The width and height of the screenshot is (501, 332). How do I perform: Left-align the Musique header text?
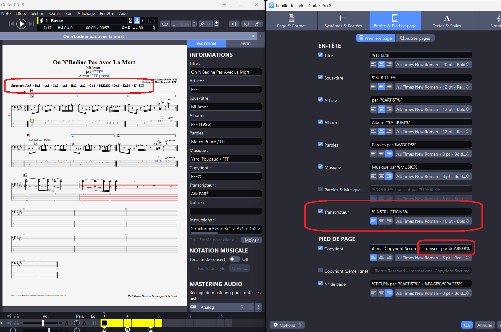click(374, 176)
